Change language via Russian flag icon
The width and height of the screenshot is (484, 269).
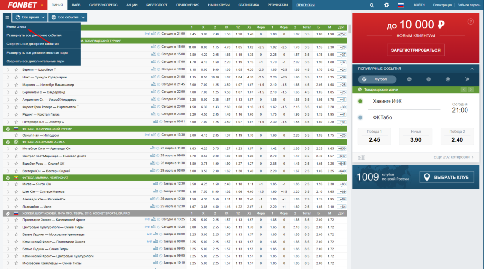[401, 5]
